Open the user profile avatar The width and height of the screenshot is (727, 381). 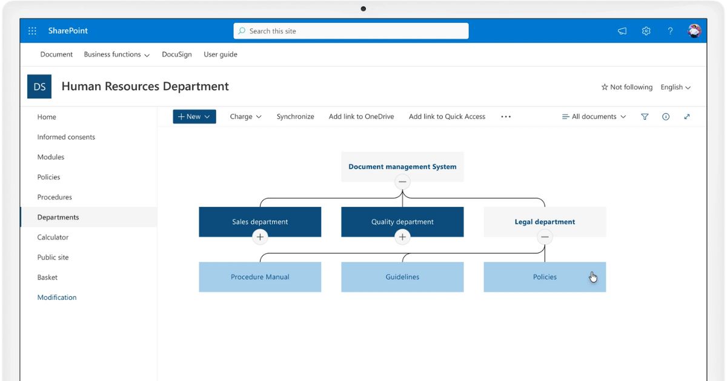click(x=694, y=31)
